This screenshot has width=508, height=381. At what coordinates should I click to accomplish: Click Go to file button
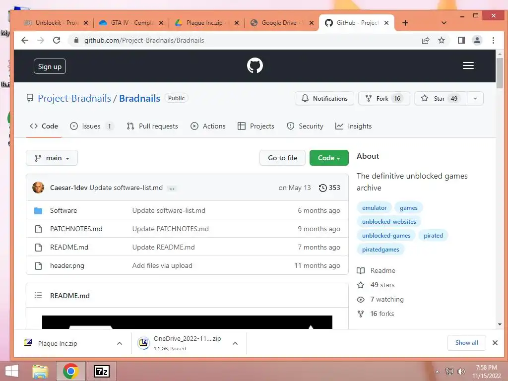point(282,158)
